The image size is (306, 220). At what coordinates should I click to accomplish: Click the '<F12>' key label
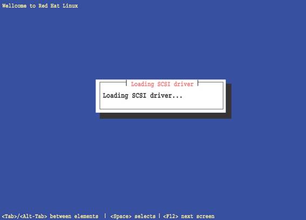[x=171, y=216]
